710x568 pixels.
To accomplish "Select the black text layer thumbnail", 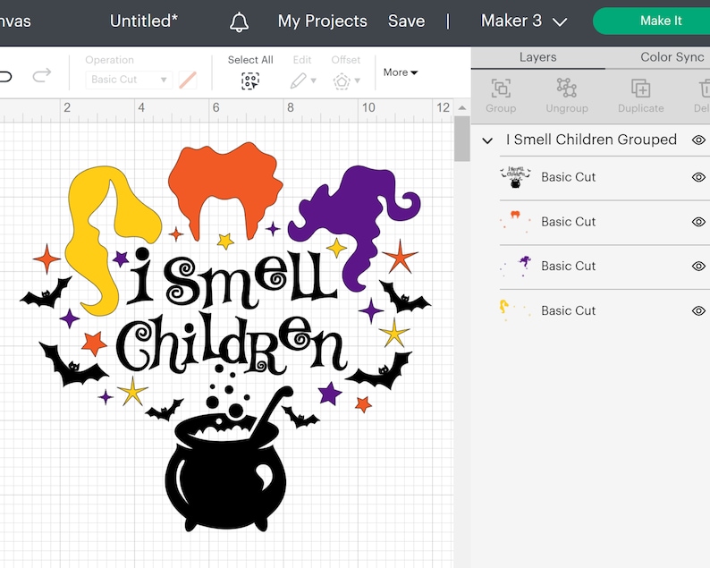I will click(x=515, y=177).
